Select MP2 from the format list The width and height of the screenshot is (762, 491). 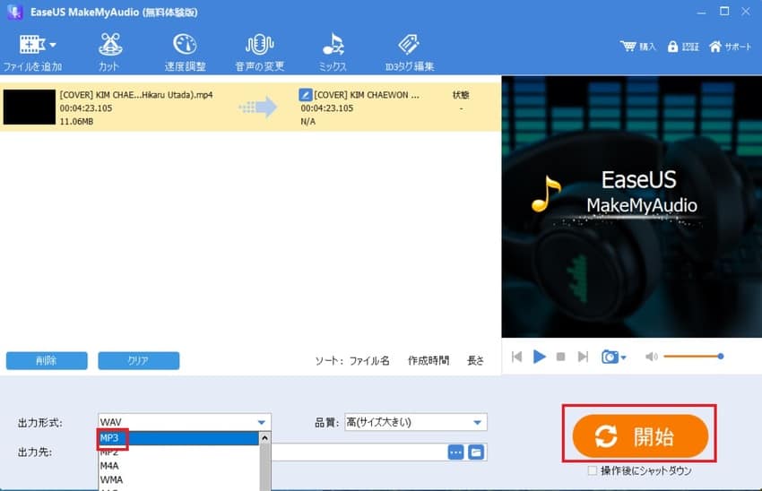click(x=178, y=452)
